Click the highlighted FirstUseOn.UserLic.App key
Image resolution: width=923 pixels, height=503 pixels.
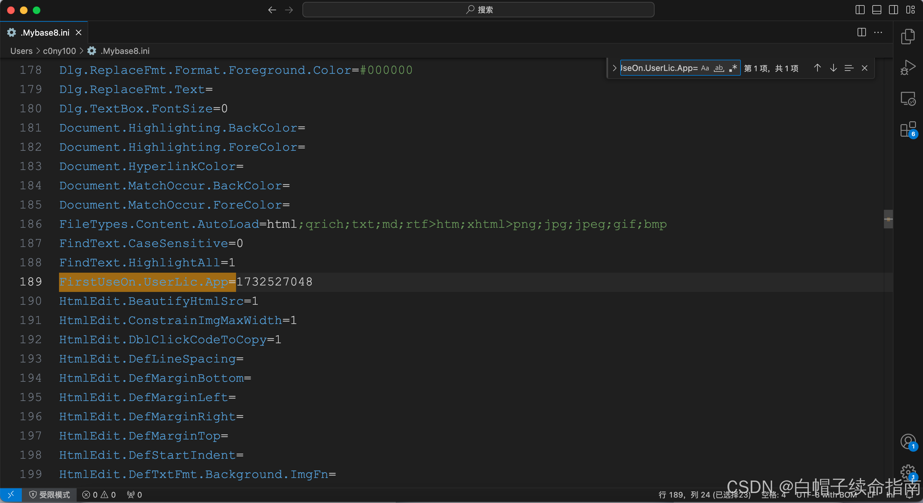pyautogui.click(x=147, y=282)
